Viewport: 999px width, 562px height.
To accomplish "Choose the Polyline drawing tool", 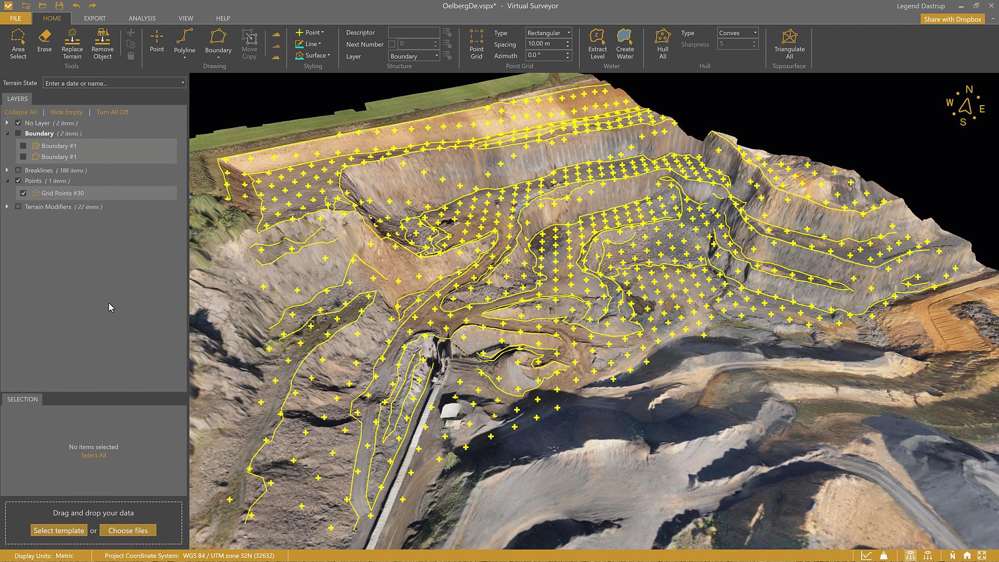I will click(x=184, y=42).
